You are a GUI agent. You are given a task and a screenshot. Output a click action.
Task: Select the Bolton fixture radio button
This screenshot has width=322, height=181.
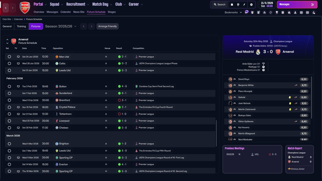(x=9, y=86)
